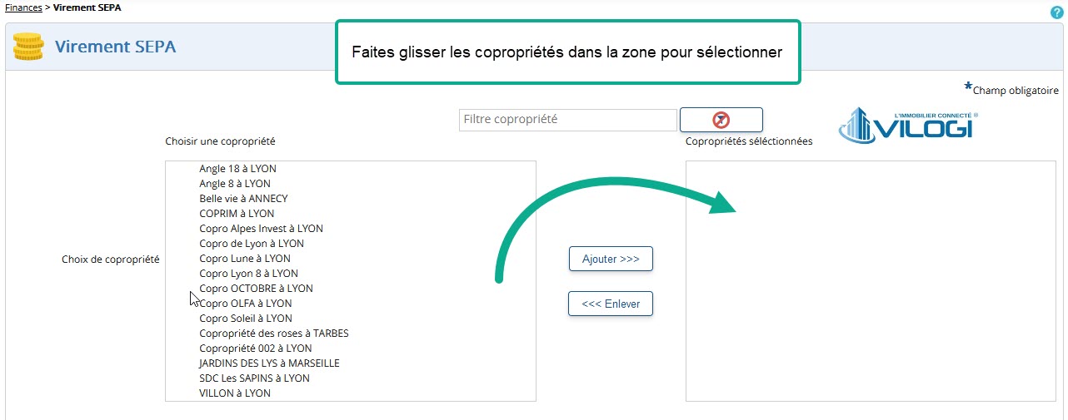Image resolution: width=1068 pixels, height=420 pixels.
Task: Click inside the Copropriétés sélectionnées box
Action: click(x=871, y=281)
